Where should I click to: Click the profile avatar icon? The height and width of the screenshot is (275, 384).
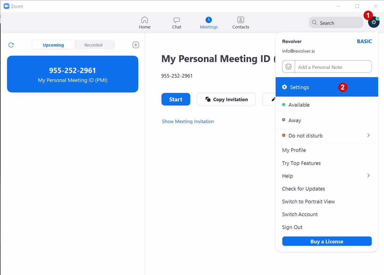point(373,22)
